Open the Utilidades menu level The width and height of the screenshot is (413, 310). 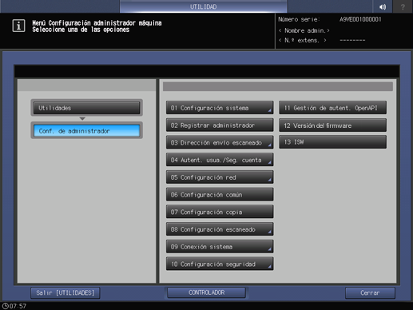click(86, 108)
